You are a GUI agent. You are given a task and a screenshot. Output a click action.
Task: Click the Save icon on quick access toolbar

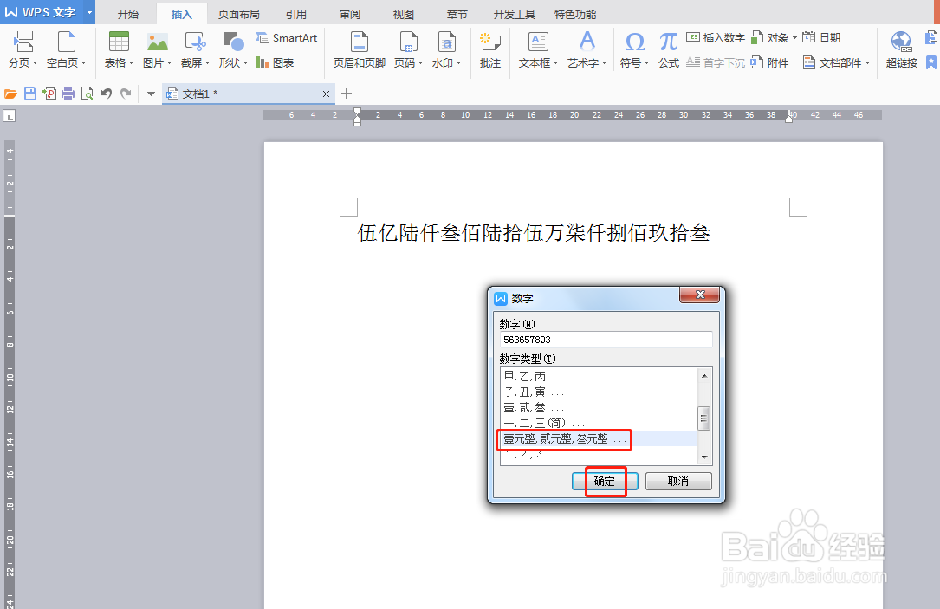click(32, 94)
